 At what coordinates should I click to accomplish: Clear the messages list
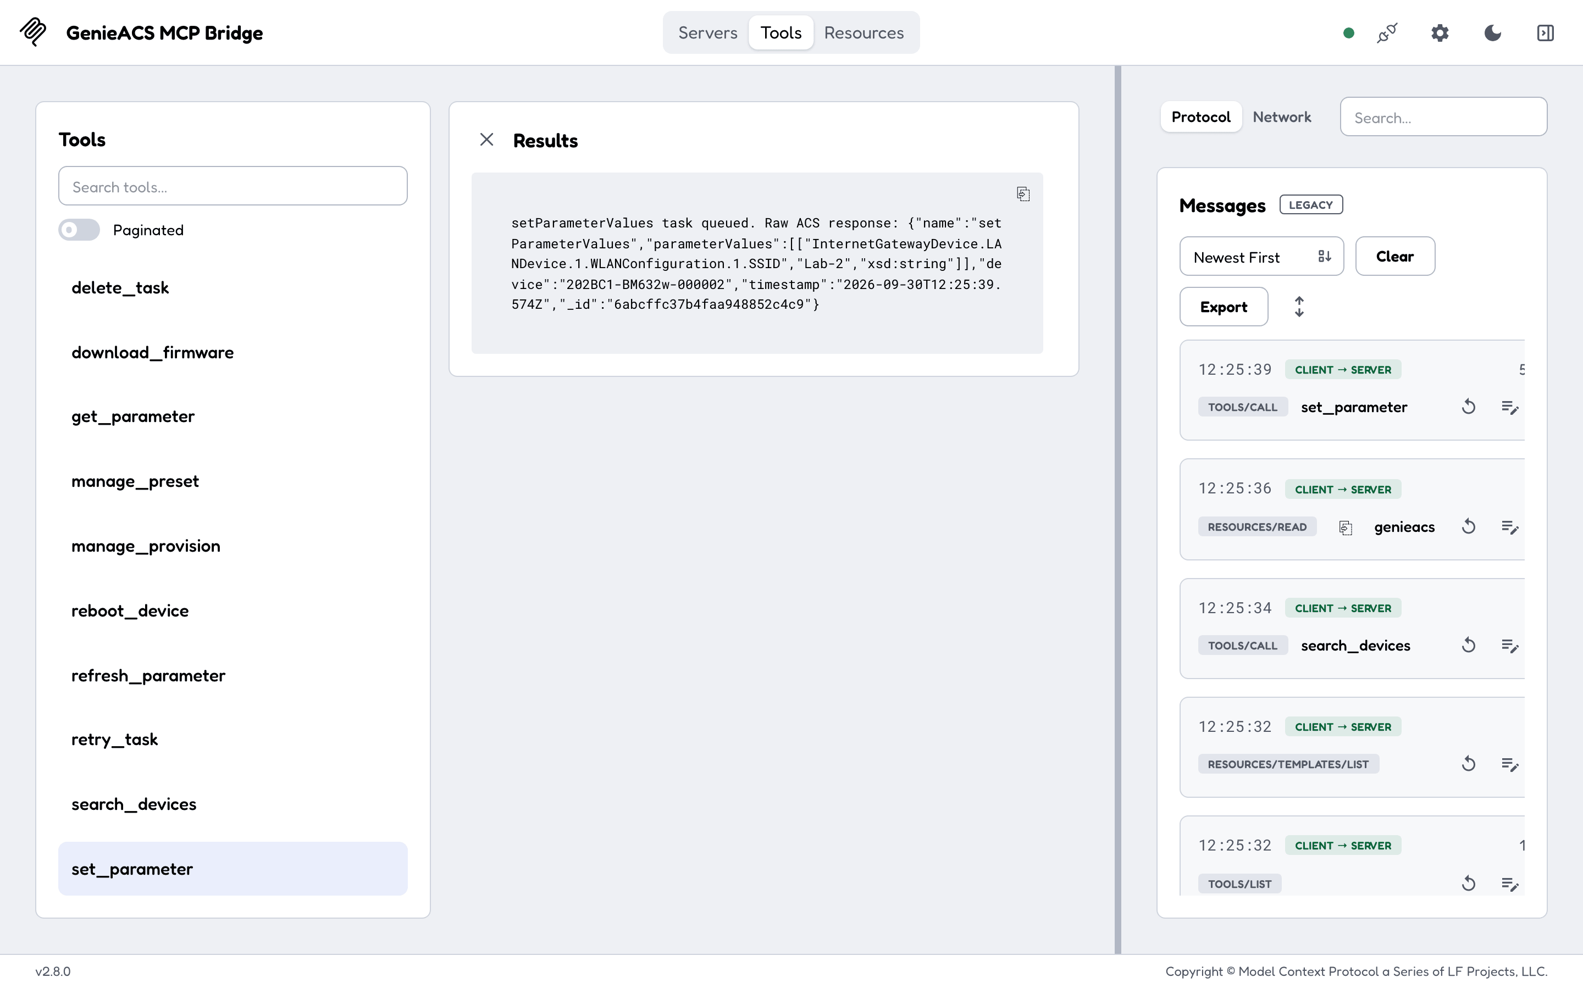1394,257
